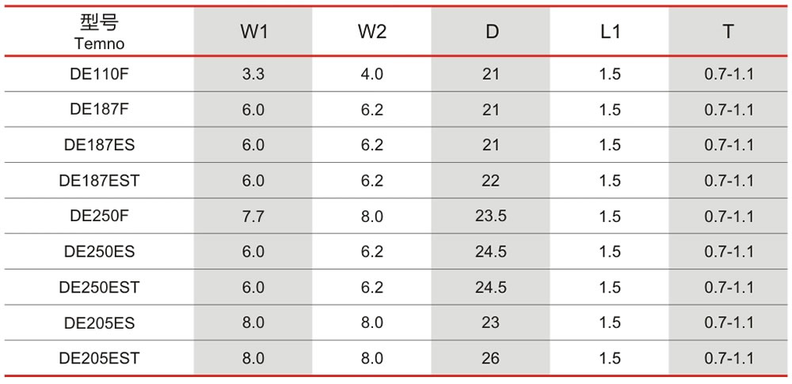Screen dimensions: 792x384
Task: Click the D column header
Action: click(x=492, y=32)
